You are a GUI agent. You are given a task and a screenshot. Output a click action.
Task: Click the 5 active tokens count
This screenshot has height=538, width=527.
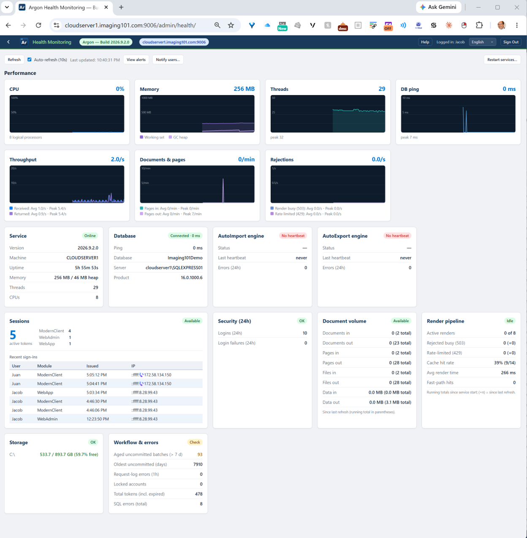[x=13, y=335]
